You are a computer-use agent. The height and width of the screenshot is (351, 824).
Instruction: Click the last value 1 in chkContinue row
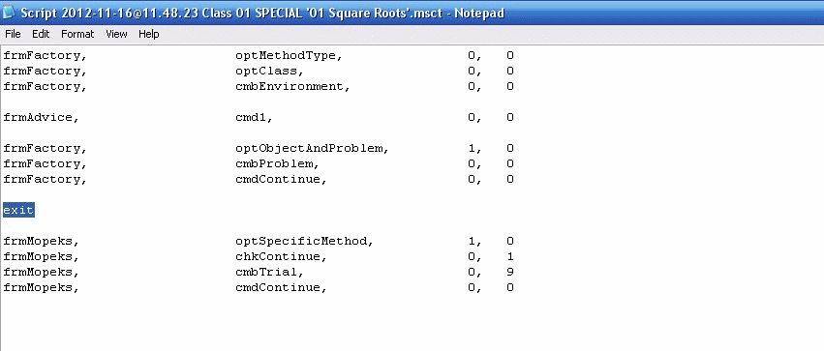(510, 256)
